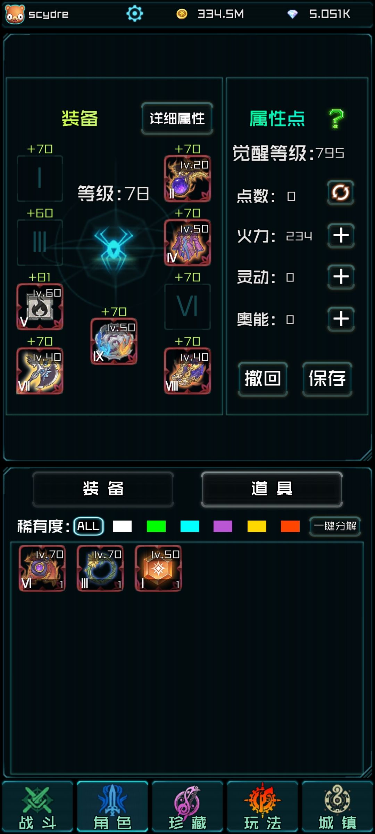Add a point to 火力
The width and height of the screenshot is (375, 834).
point(341,236)
